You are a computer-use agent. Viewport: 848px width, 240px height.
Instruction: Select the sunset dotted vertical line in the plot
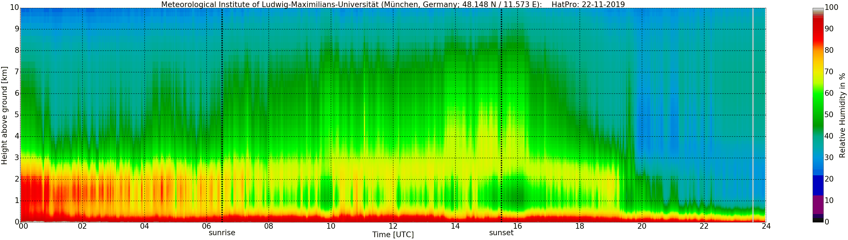(x=501, y=115)
